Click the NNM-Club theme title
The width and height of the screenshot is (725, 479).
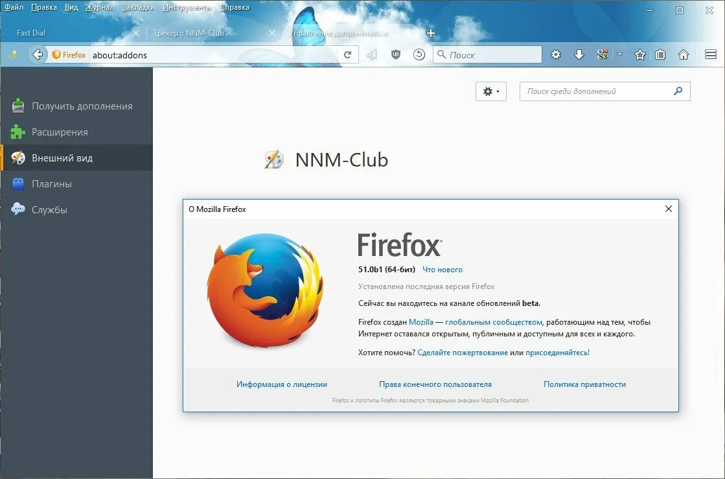341,160
